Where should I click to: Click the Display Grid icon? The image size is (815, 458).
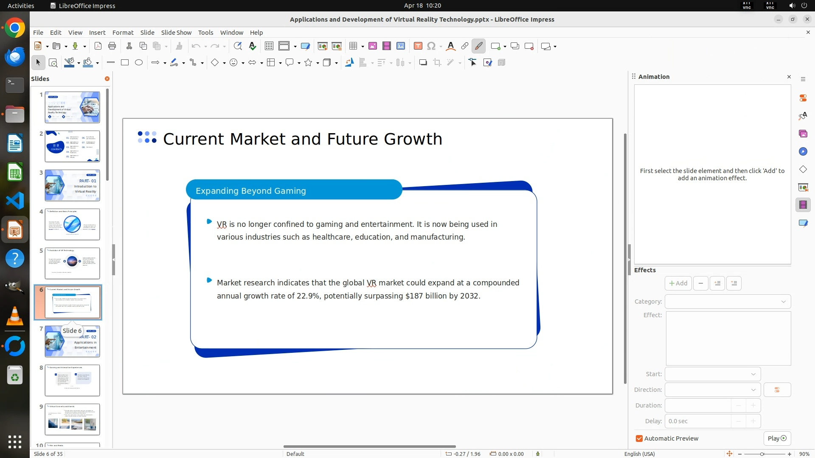[269, 46]
